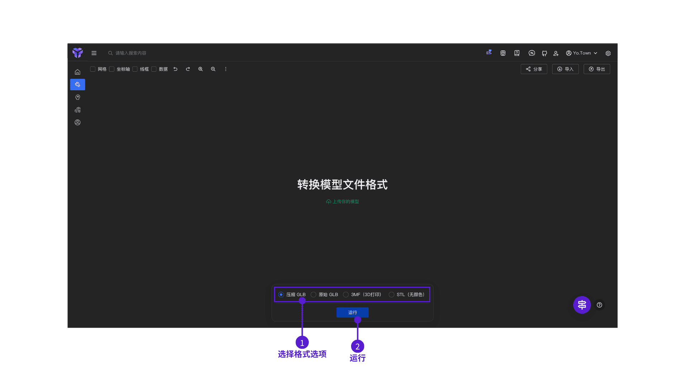Open the GitHub icon in header
The height and width of the screenshot is (371, 685).
click(x=544, y=53)
